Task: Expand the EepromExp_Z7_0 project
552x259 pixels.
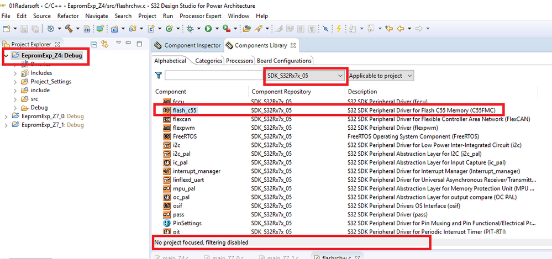Action: click(x=6, y=116)
